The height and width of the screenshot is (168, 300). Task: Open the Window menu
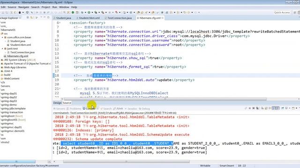64,7
